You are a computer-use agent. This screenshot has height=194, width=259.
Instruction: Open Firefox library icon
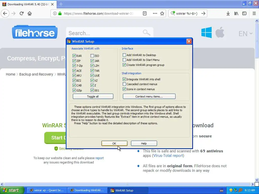pyautogui.click(x=236, y=13)
